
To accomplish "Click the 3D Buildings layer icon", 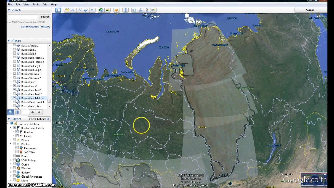I will [18, 160].
